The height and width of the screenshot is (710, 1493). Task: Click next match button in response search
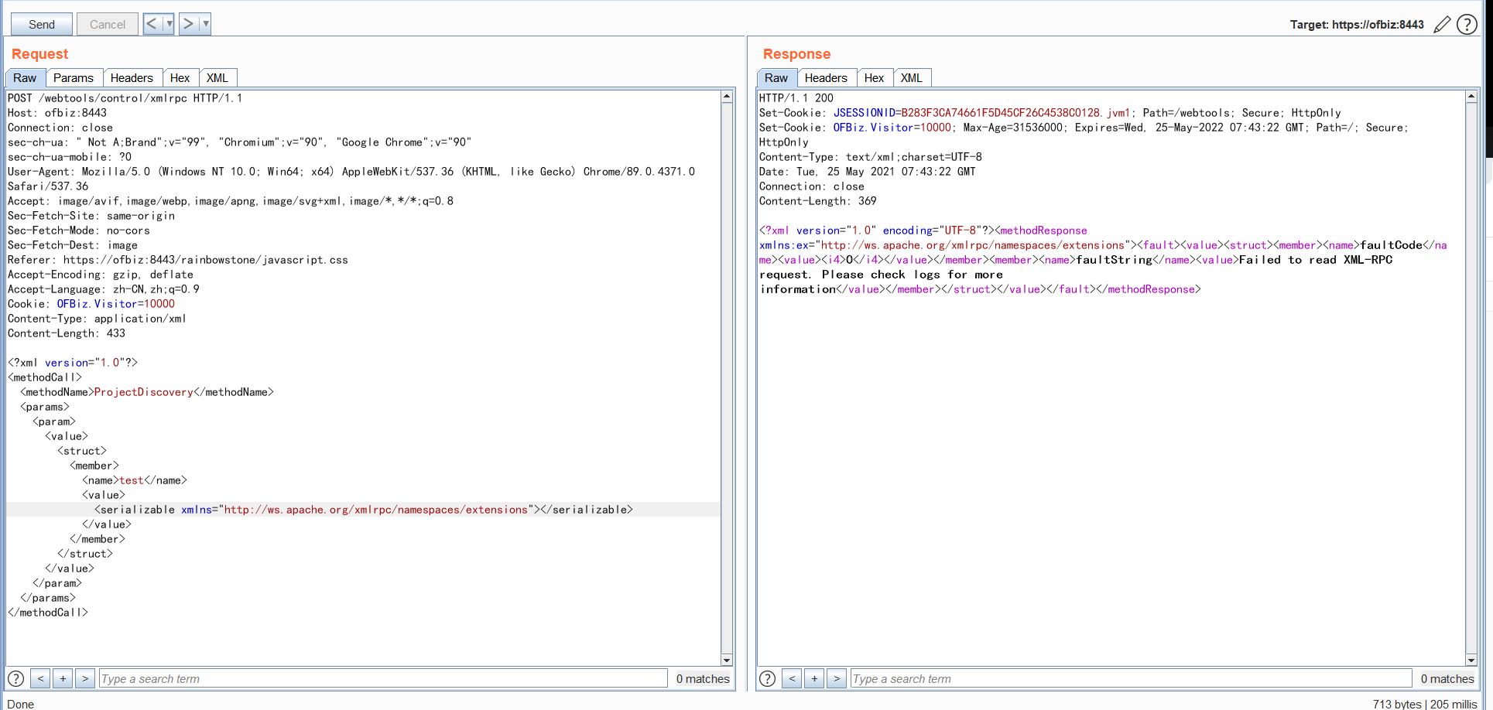(x=837, y=678)
